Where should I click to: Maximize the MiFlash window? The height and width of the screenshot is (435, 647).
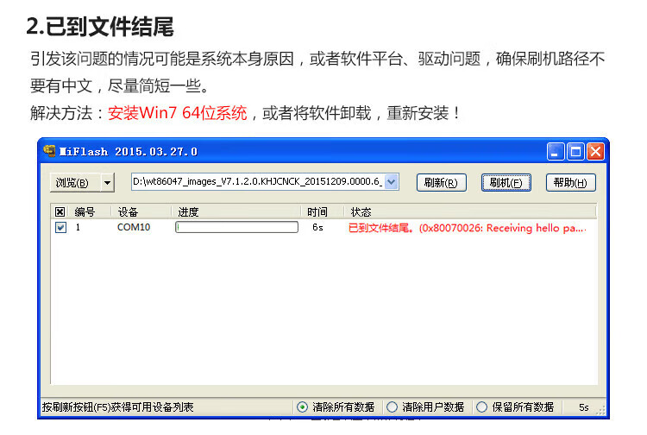point(575,151)
